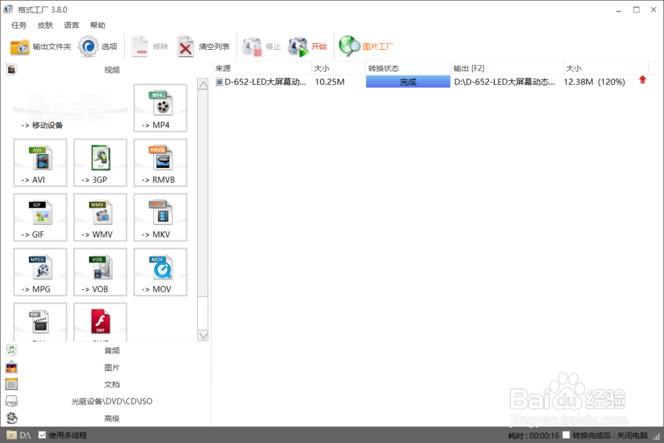Select the SWF Flash conversion format
The image size is (664, 443).
100,322
